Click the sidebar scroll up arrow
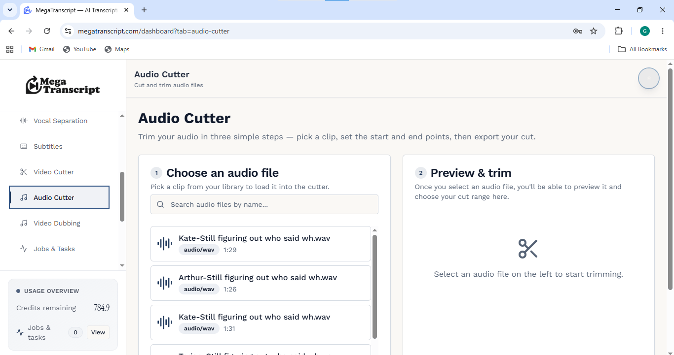The height and width of the screenshot is (355, 674). click(x=122, y=116)
